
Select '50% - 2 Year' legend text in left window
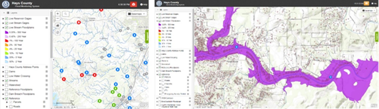16,61
